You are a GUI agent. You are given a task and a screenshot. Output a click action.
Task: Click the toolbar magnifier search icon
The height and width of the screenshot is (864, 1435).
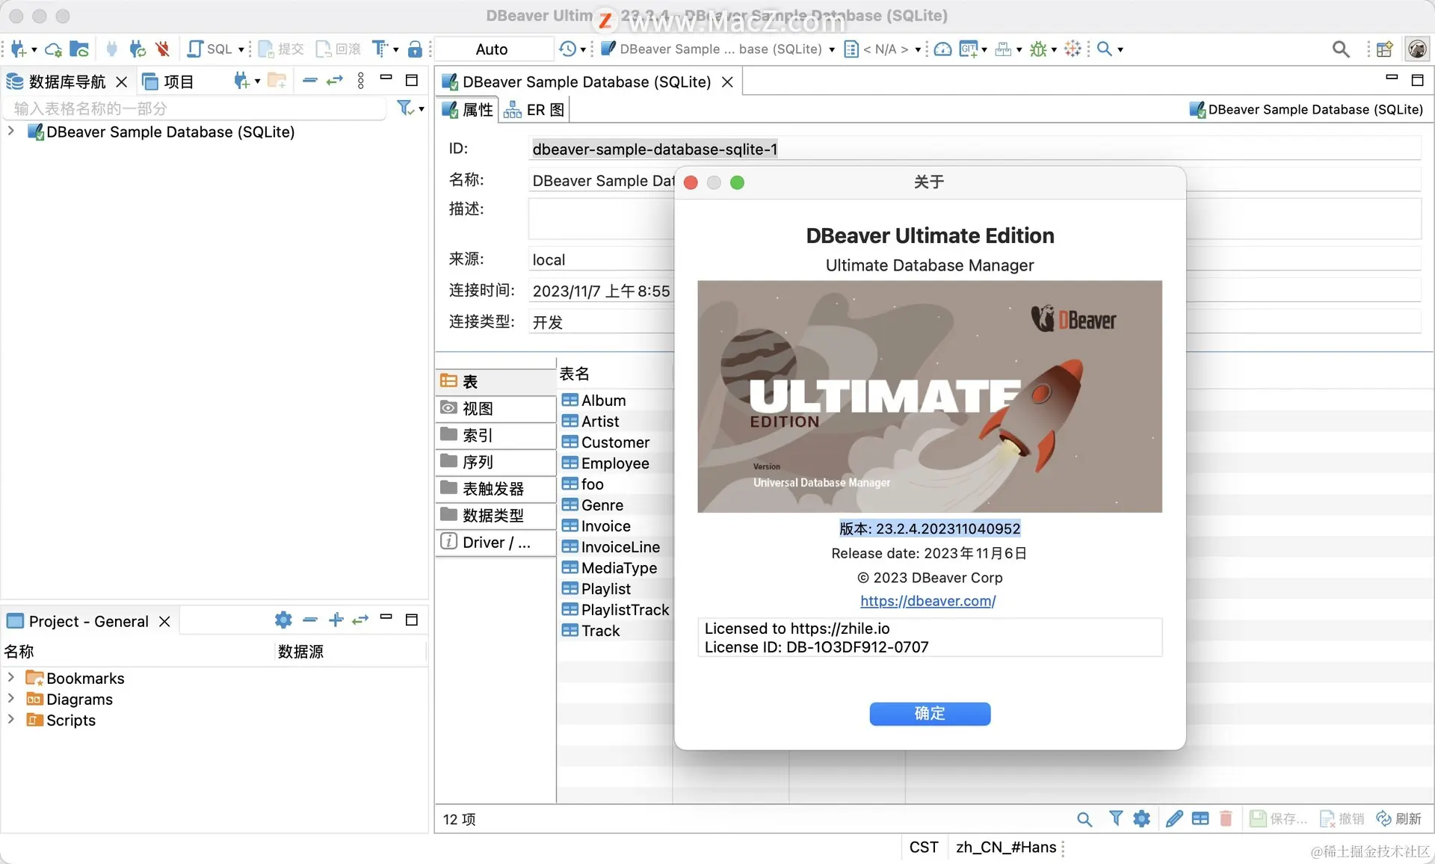pyautogui.click(x=1340, y=49)
